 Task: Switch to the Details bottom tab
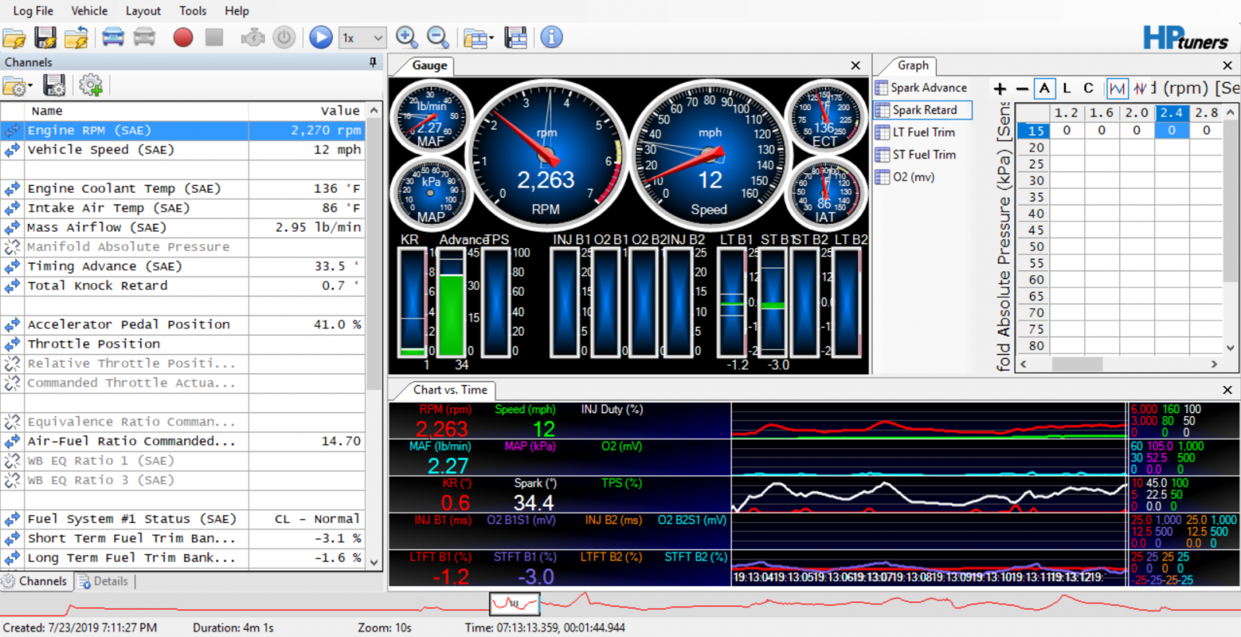click(103, 581)
